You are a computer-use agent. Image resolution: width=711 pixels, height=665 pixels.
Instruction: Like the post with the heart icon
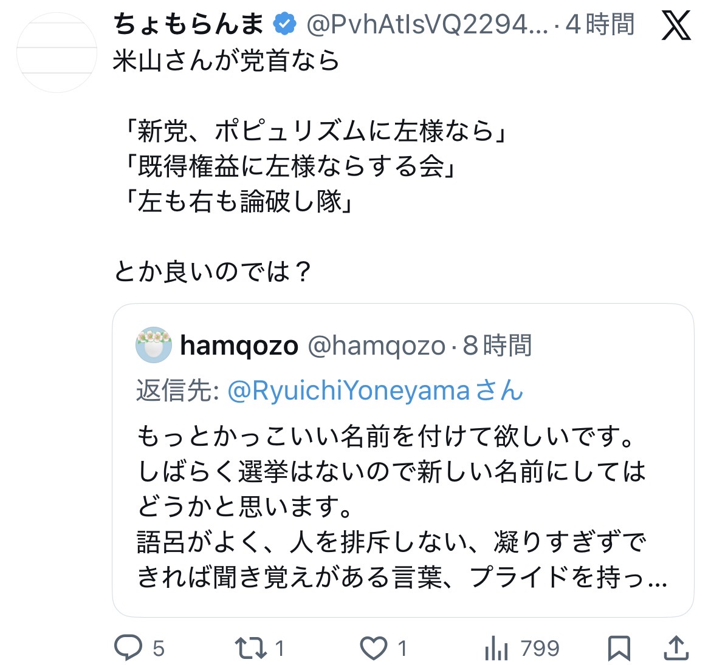point(374,648)
